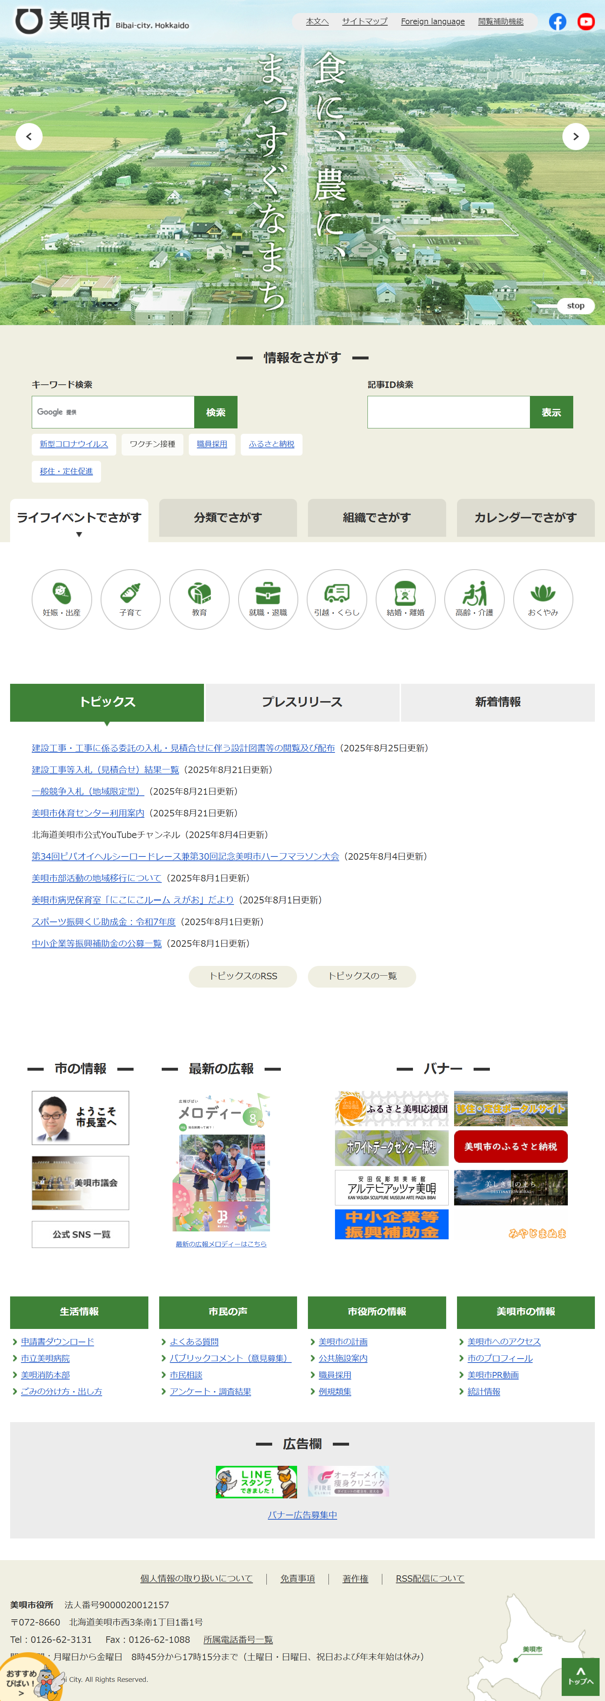Open the ようこそ市長室へ banner
The image size is (605, 1701).
(x=80, y=1118)
